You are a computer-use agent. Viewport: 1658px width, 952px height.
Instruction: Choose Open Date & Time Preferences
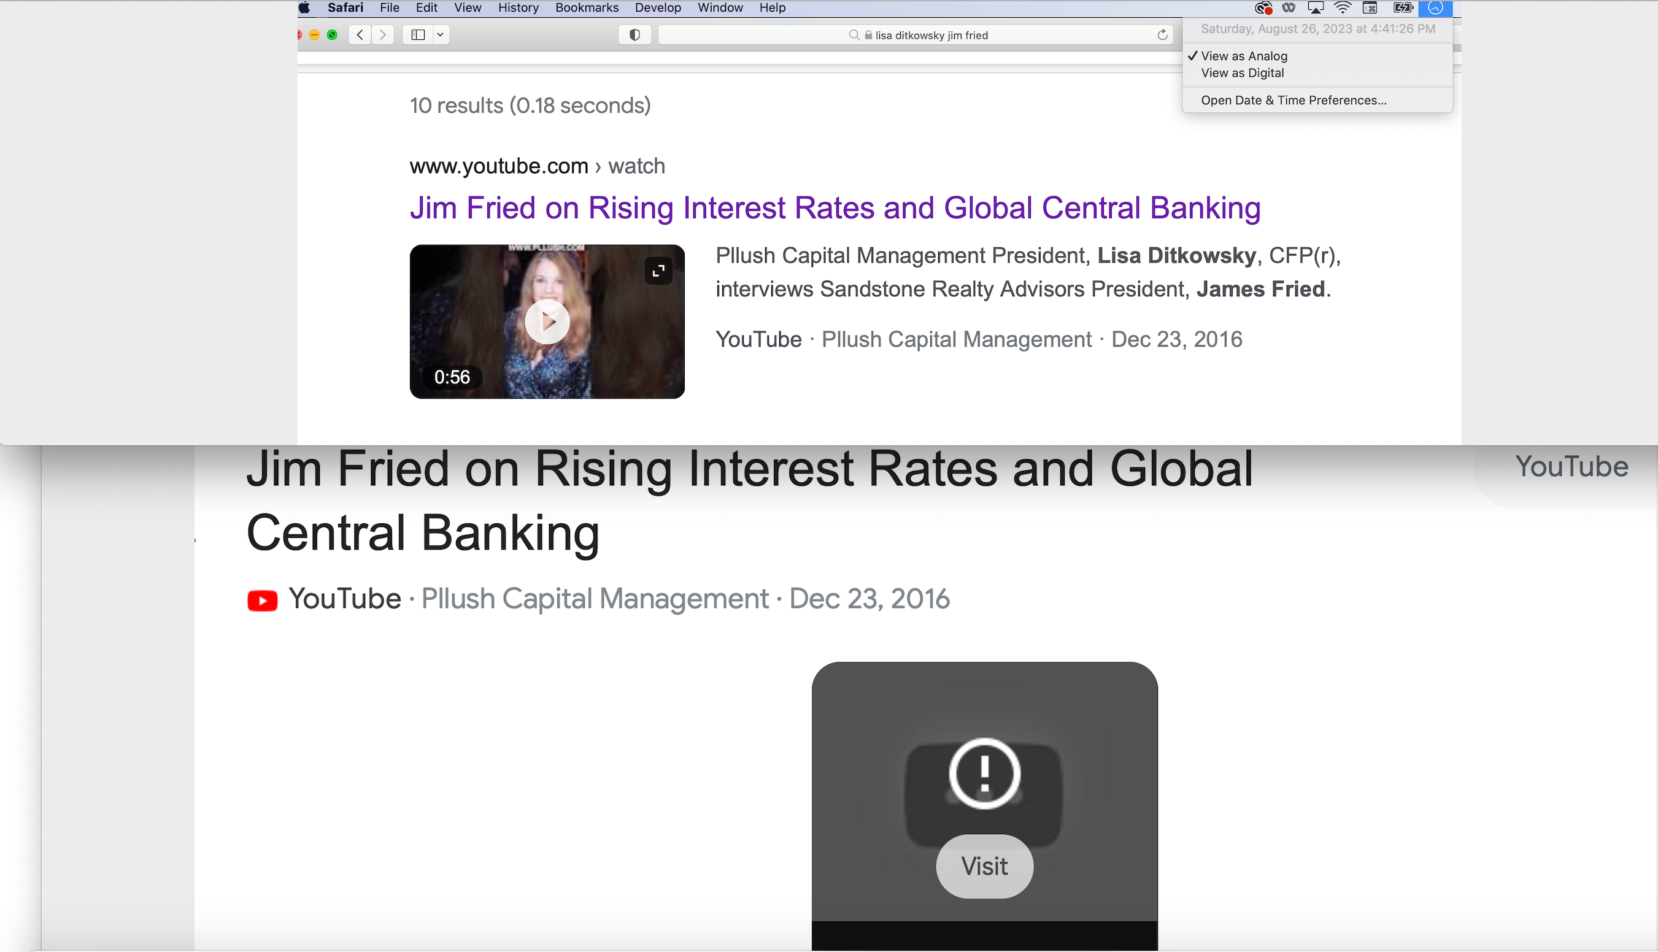tap(1293, 100)
